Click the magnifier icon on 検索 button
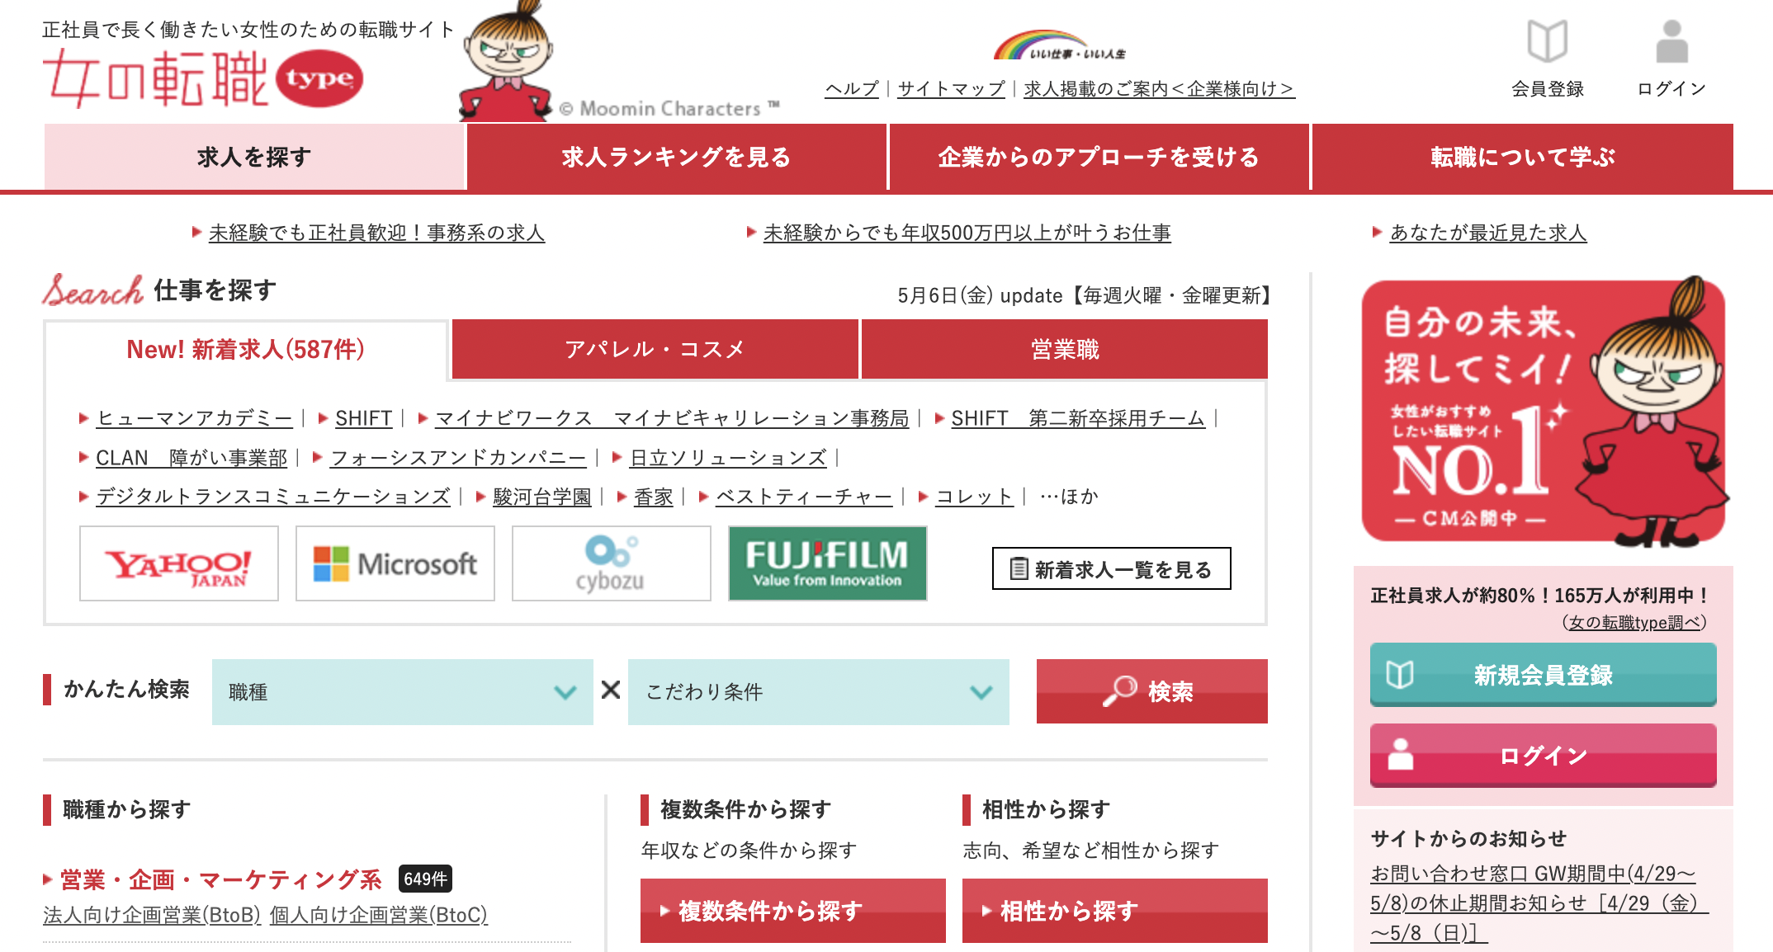Screen dimensions: 1773x952 tap(1120, 690)
